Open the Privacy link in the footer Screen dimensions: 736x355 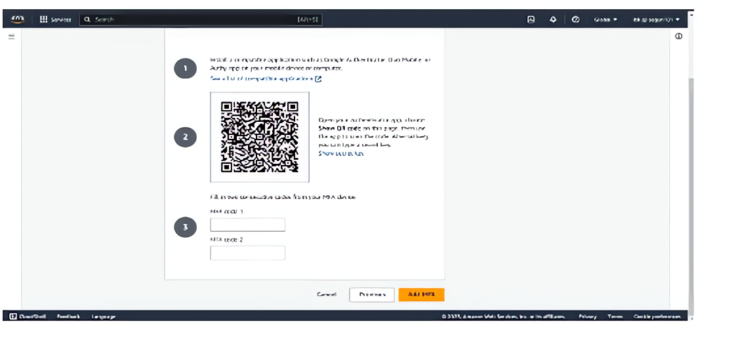pyautogui.click(x=587, y=316)
